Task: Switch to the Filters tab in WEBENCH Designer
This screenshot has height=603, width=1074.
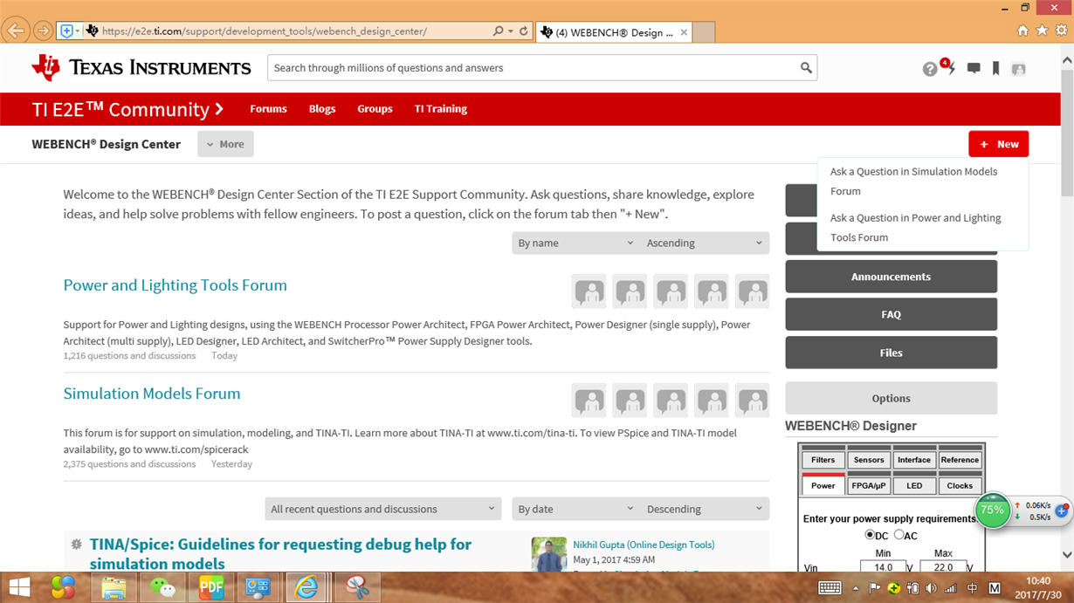Action: pyautogui.click(x=823, y=460)
